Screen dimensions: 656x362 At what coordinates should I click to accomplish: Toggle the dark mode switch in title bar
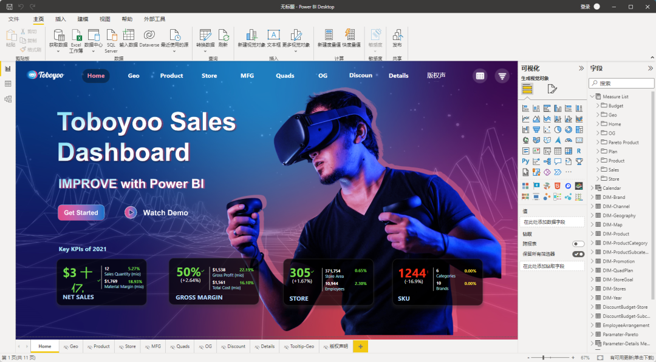pyautogui.click(x=597, y=6)
